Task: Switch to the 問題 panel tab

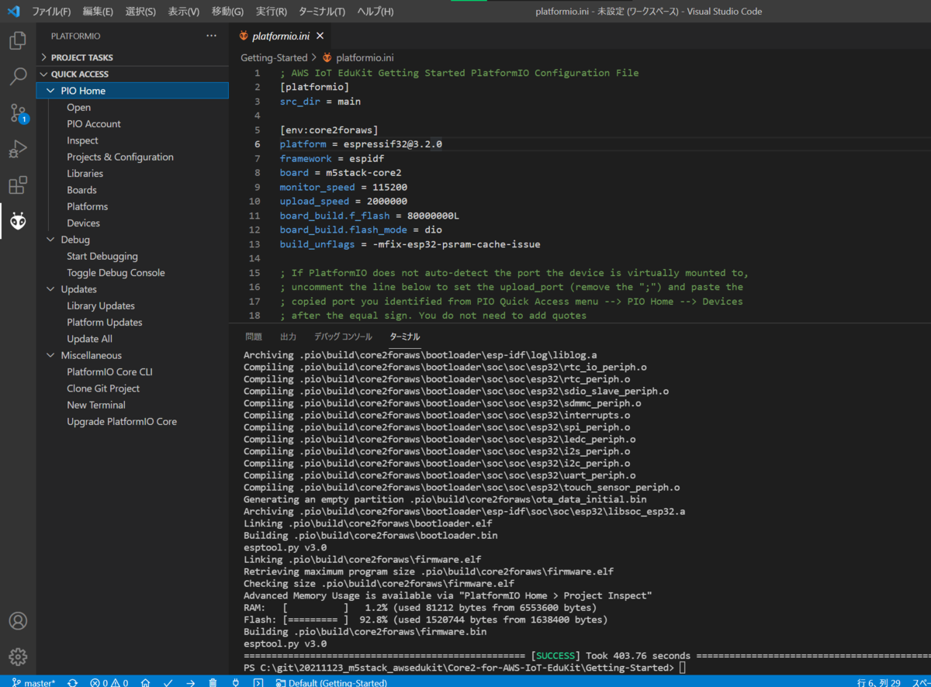Action: coord(254,337)
